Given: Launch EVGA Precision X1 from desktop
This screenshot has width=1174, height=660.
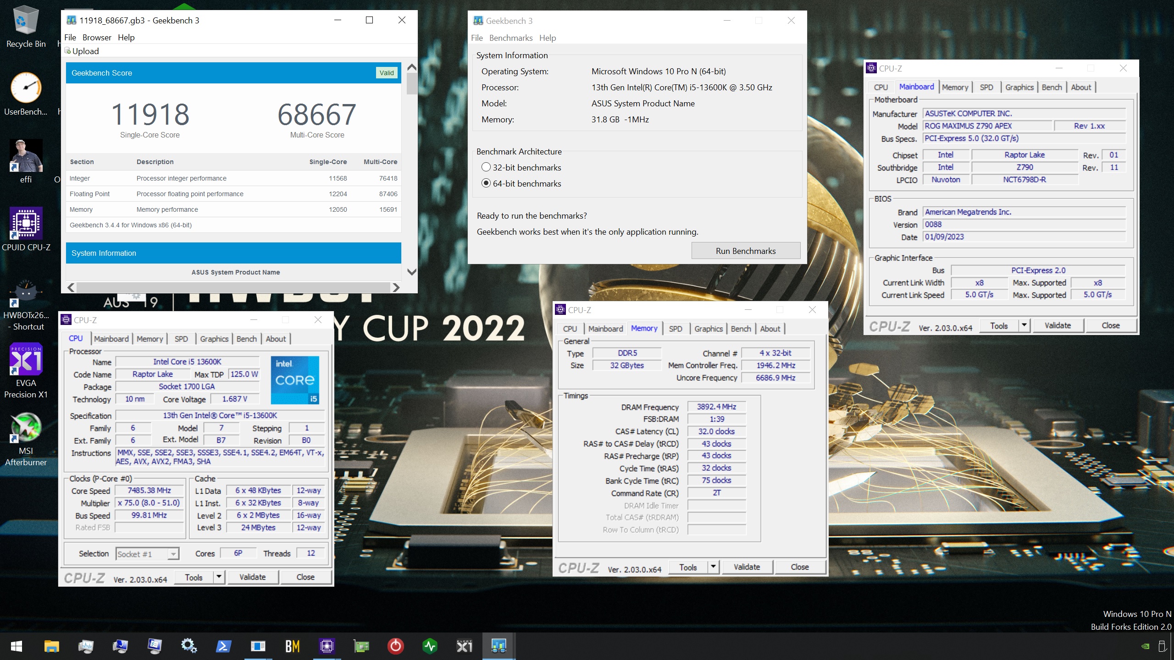Looking at the screenshot, I should pyautogui.click(x=26, y=371).
